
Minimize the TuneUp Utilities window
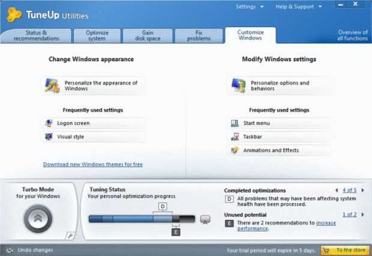pos(341,5)
